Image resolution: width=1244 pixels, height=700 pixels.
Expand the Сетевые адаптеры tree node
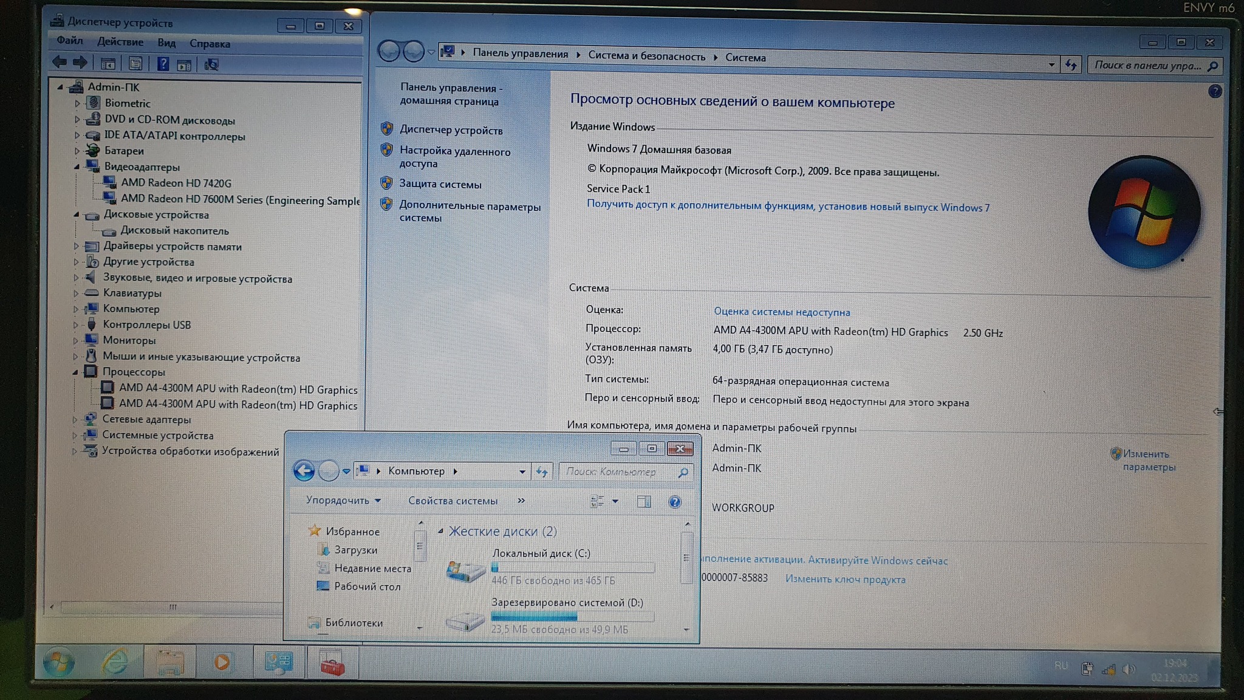pyautogui.click(x=75, y=419)
